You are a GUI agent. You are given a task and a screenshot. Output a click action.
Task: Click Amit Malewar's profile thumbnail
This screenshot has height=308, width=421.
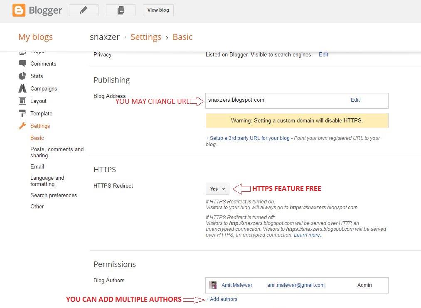(213, 285)
